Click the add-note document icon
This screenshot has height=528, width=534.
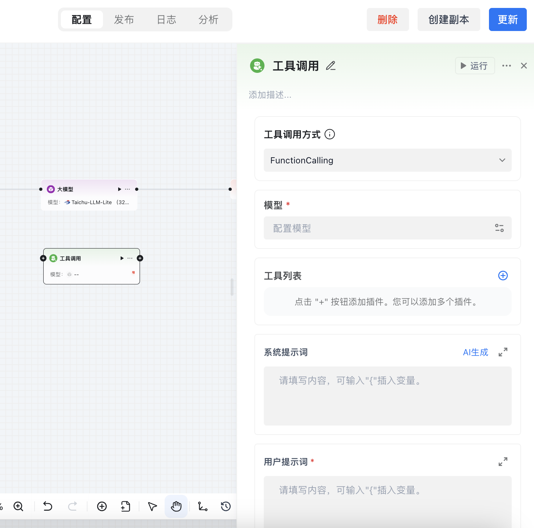tap(125, 506)
